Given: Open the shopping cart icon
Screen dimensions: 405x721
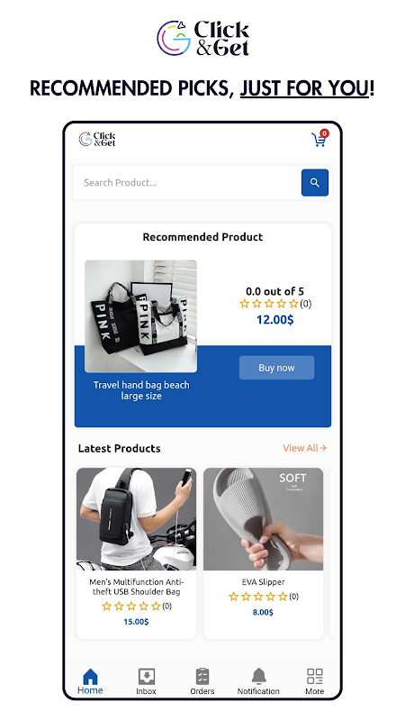Looking at the screenshot, I should [319, 139].
